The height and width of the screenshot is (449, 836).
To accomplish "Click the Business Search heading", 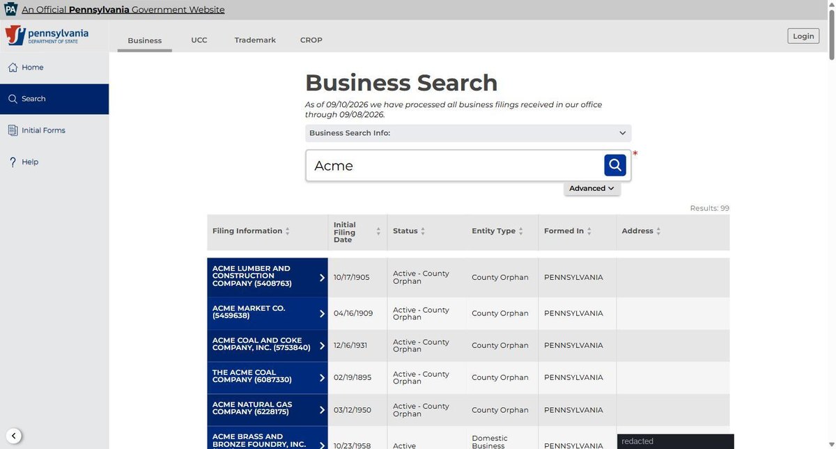I will pyautogui.click(x=401, y=83).
